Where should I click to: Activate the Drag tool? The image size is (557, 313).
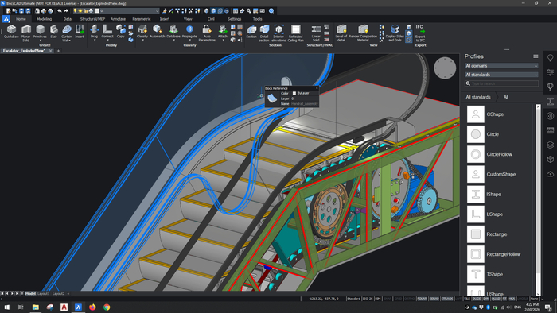94,32
